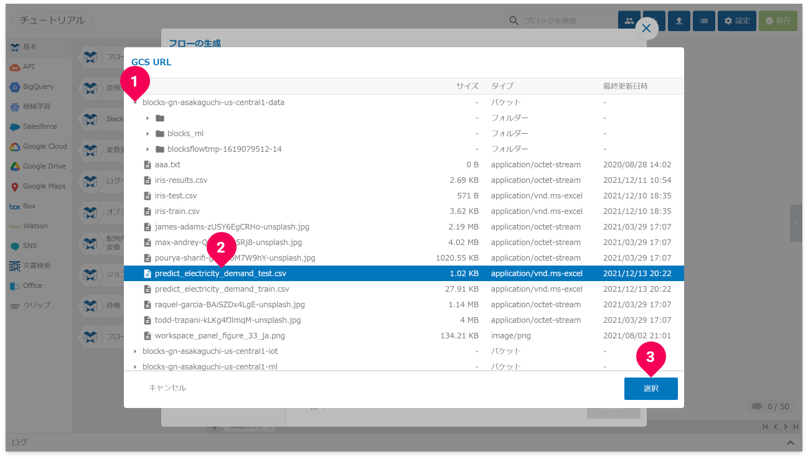Click the Box logo icon in sidebar
Screen dimensions: 808x459
coord(15,206)
